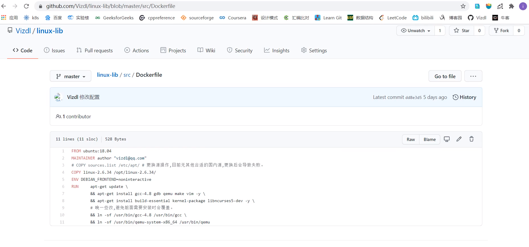Toggle Unwatch notifications for repository
The height and width of the screenshot is (247, 529).
pos(416,31)
